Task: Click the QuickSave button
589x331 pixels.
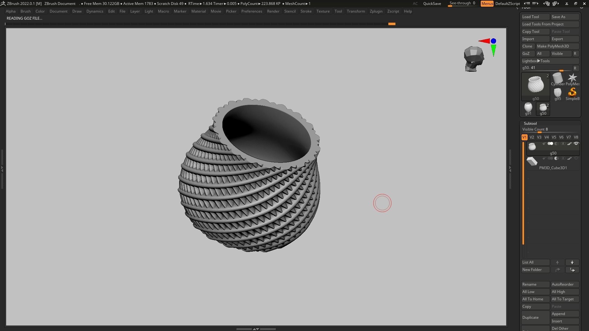Action: (432, 4)
